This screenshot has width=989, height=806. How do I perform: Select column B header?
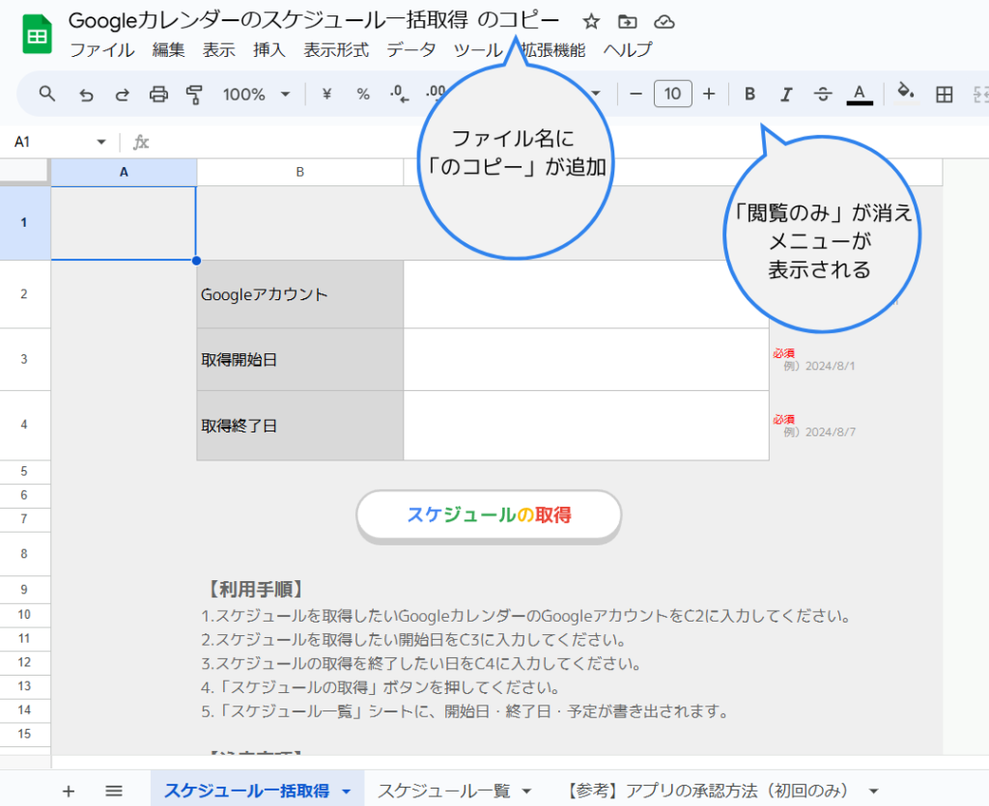pyautogui.click(x=299, y=172)
